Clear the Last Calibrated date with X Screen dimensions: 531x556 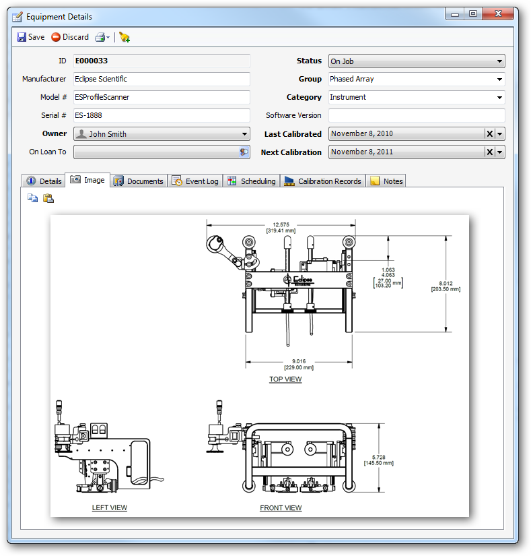(489, 134)
